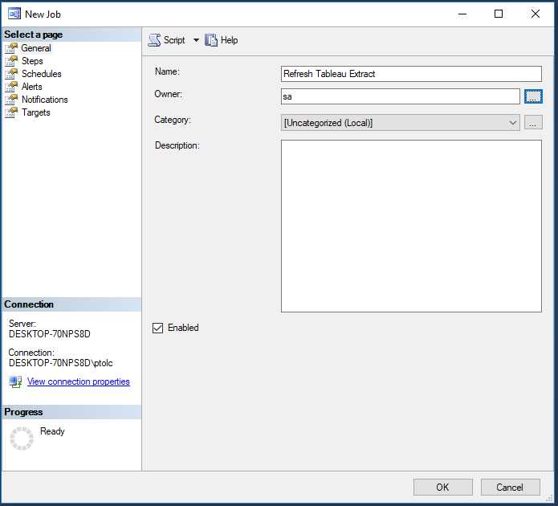558x506 pixels.
Task: Click the Steps page icon
Action: point(11,61)
